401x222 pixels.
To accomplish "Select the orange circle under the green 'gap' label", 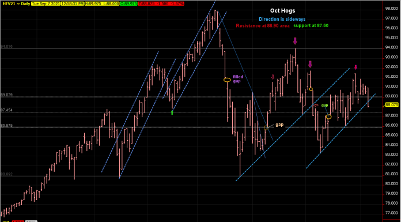I will click(x=328, y=116).
